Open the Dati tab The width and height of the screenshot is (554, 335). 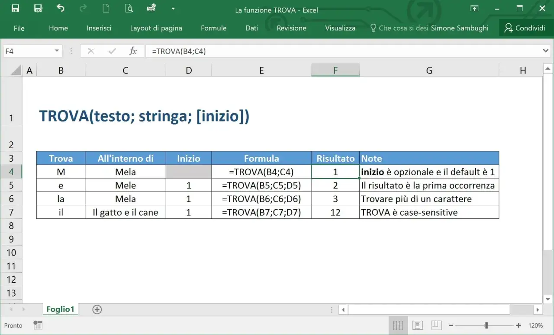pos(251,28)
